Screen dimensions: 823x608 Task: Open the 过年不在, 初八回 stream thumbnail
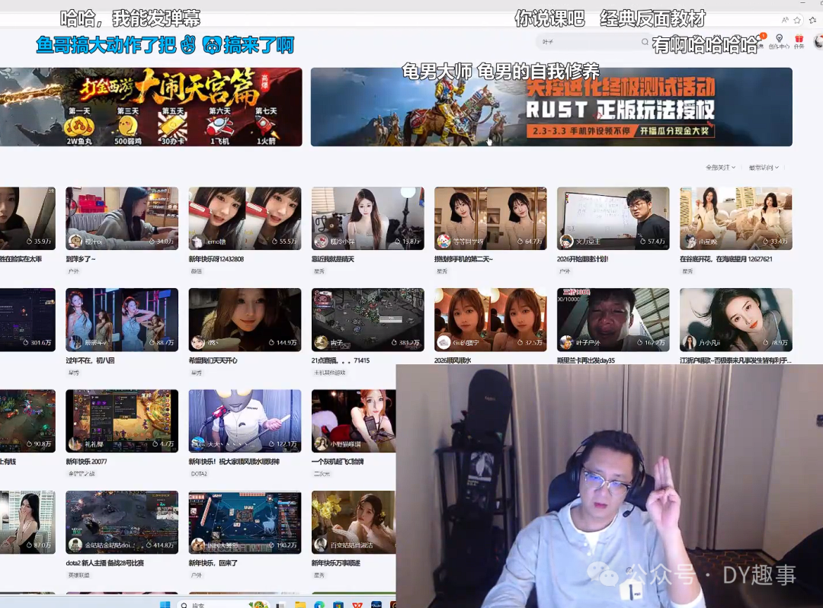pos(122,319)
